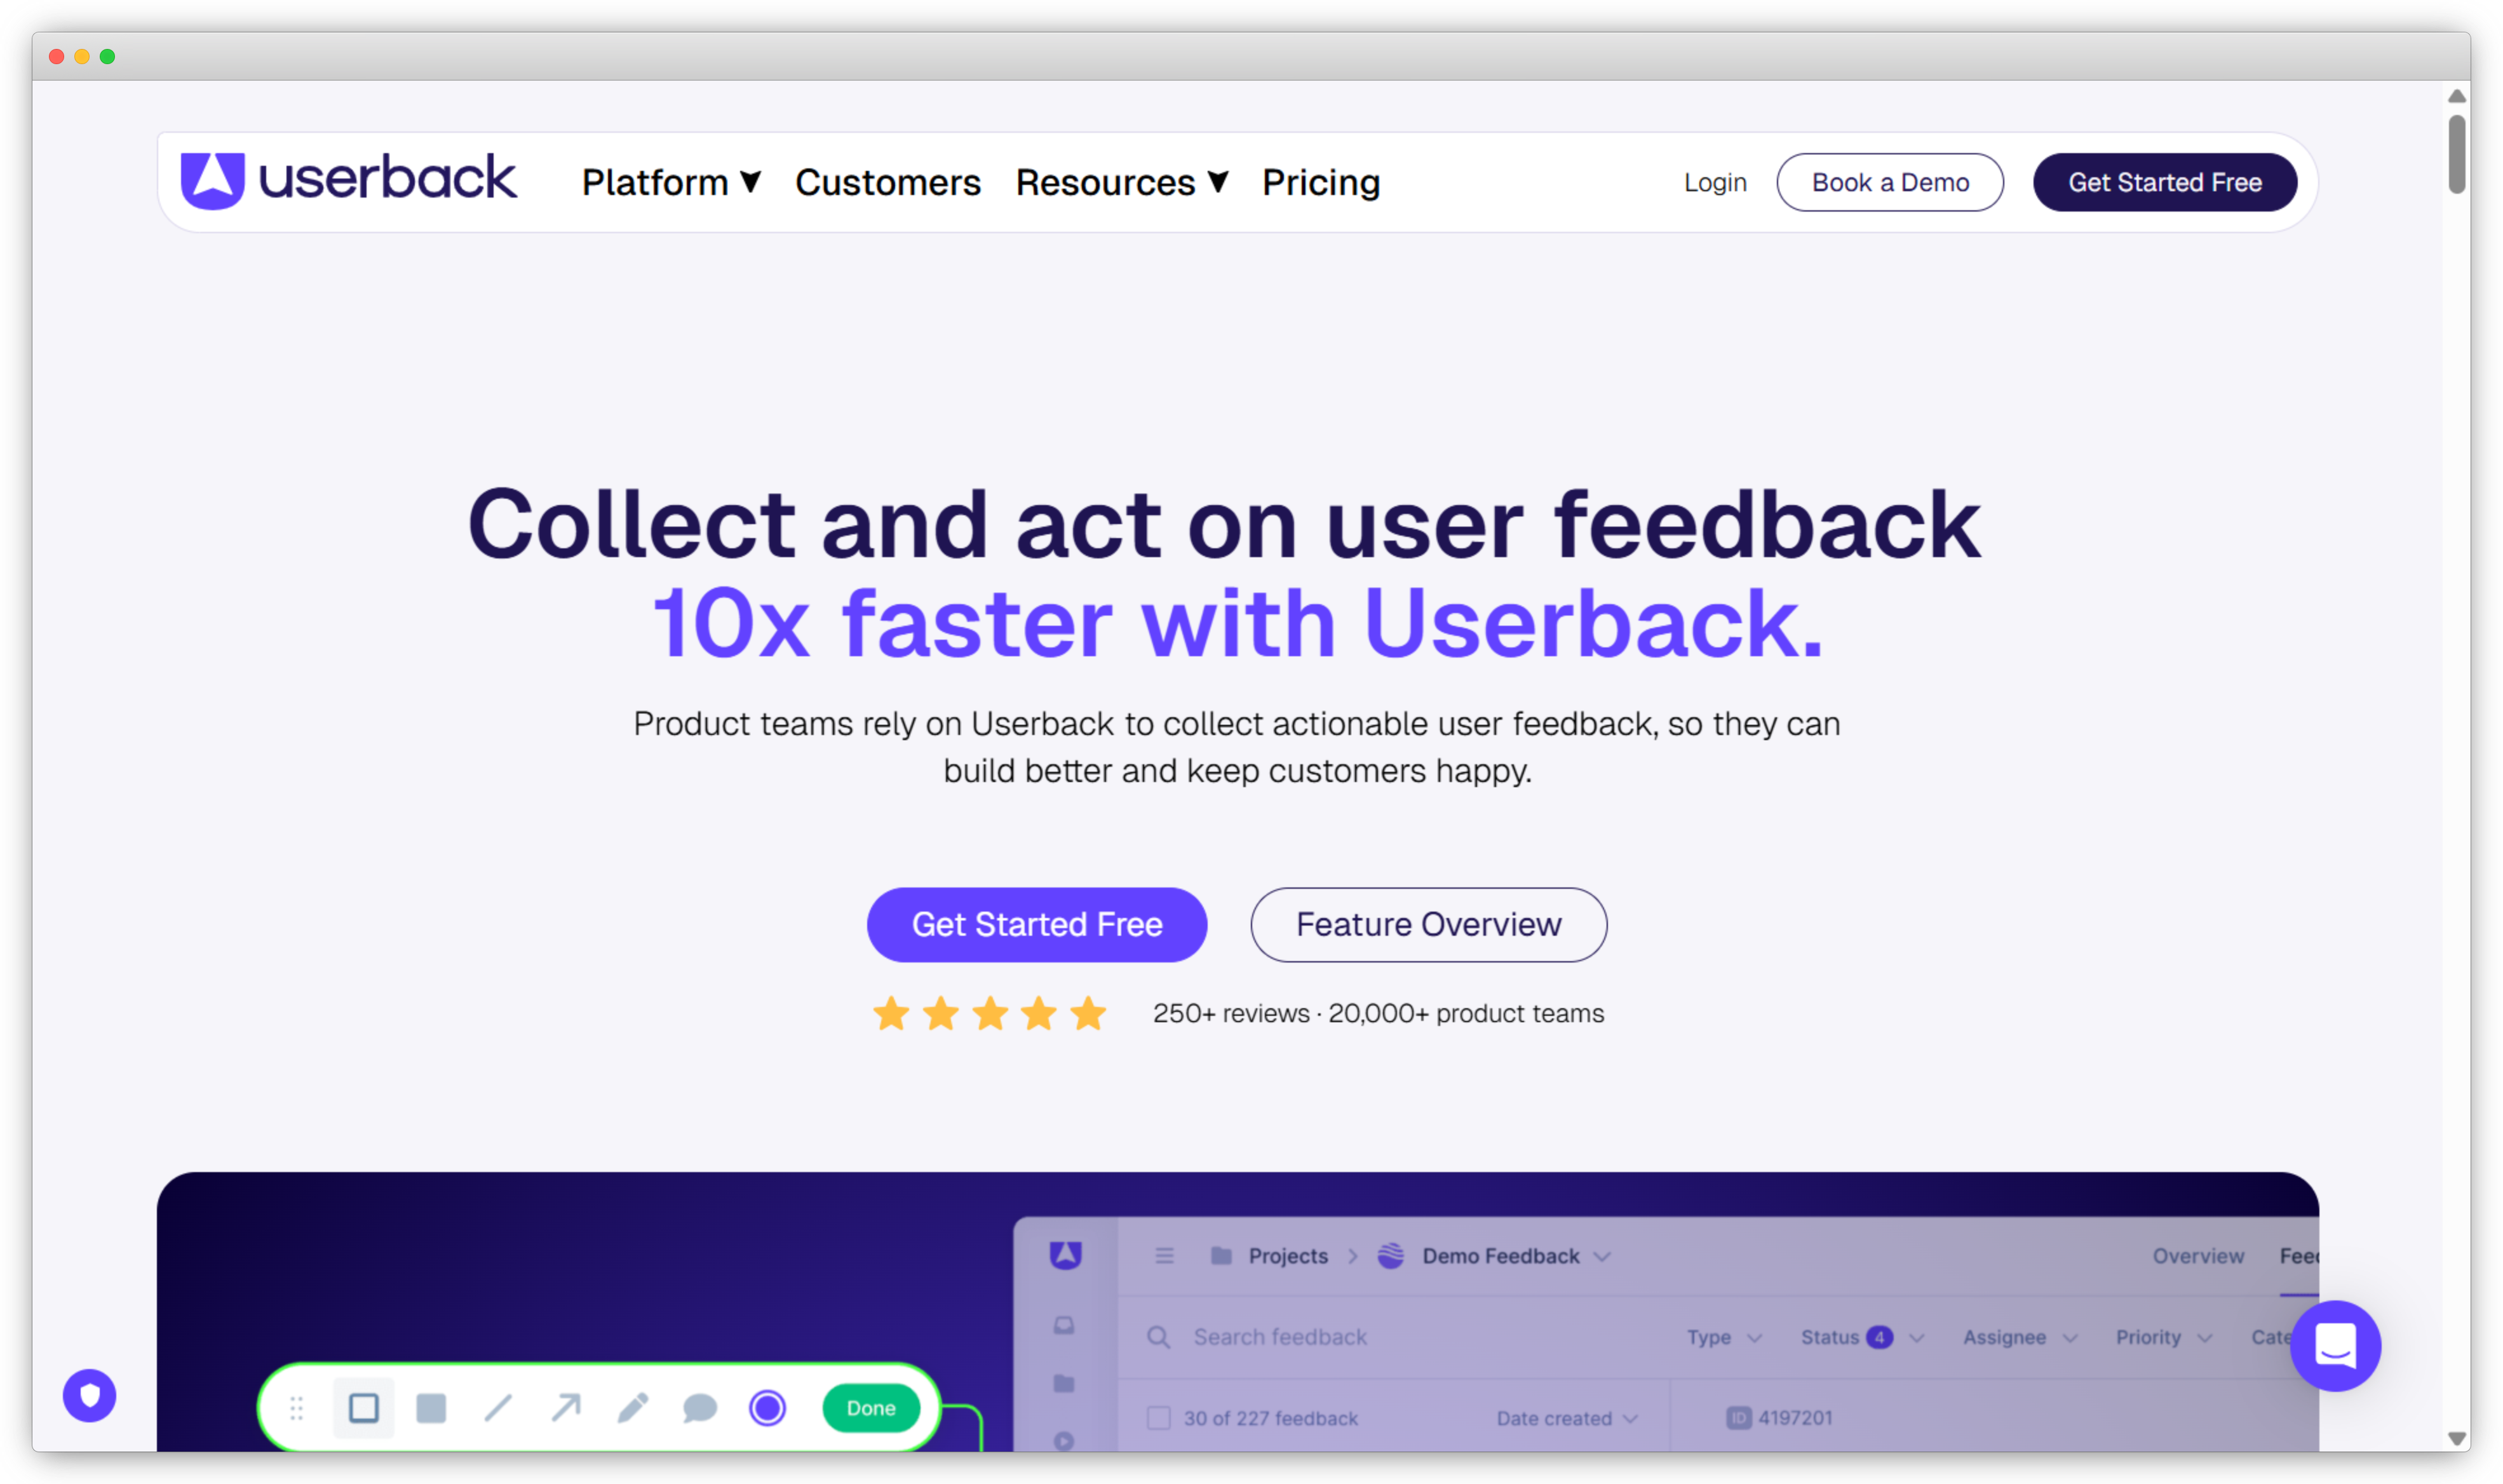Click the Search feedback field
Screen dimensions: 2503x1484
[1279, 1337]
